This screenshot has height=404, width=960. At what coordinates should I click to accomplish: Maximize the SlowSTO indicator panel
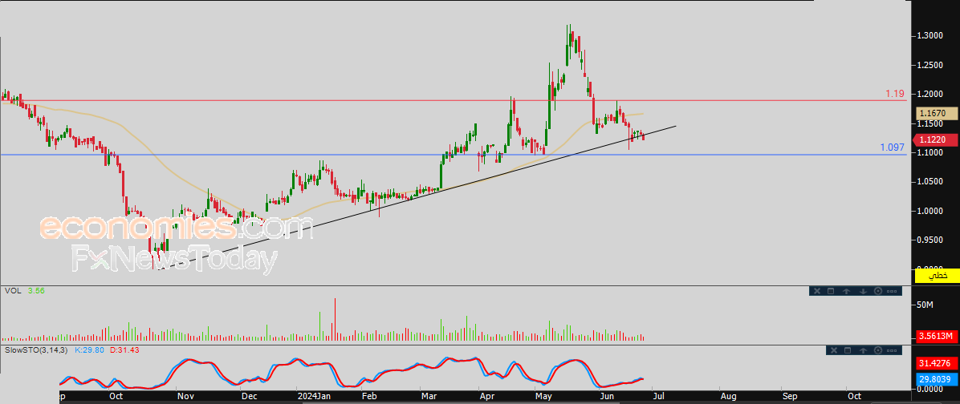click(847, 350)
